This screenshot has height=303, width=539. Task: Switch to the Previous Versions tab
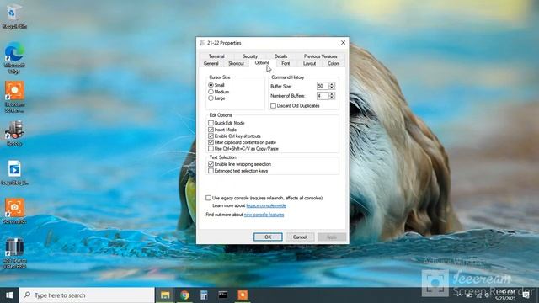320,56
